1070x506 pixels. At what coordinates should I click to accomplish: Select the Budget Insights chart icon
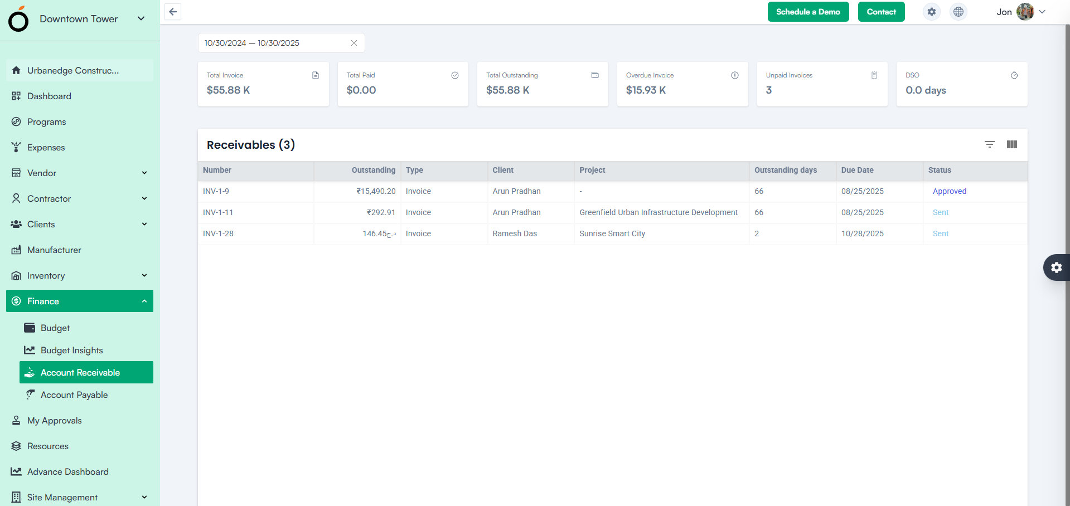tap(30, 350)
